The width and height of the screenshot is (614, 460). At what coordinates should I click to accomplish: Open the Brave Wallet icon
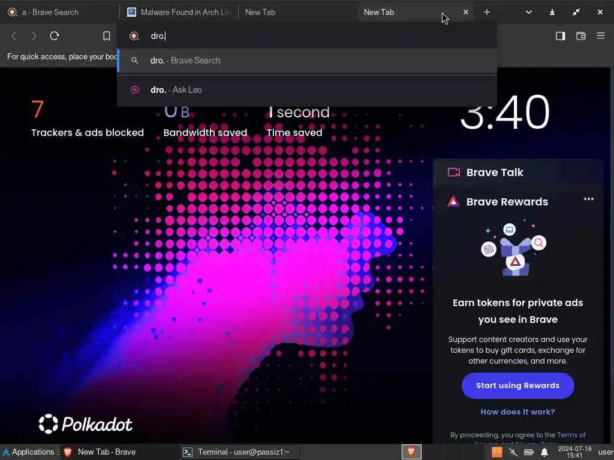(580, 36)
